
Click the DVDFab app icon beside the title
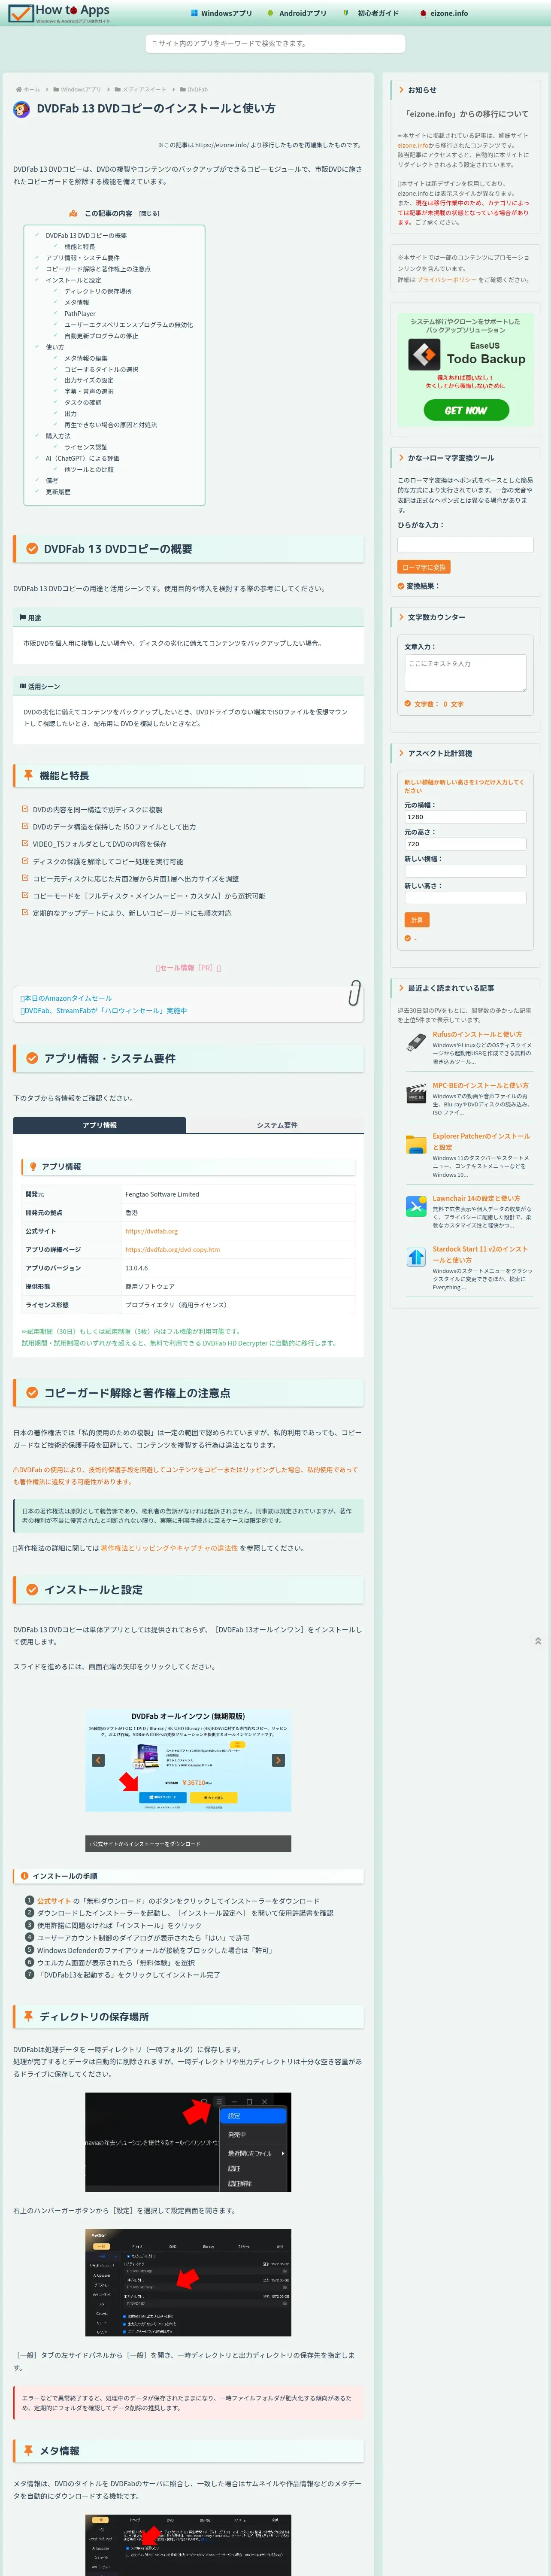(x=21, y=109)
